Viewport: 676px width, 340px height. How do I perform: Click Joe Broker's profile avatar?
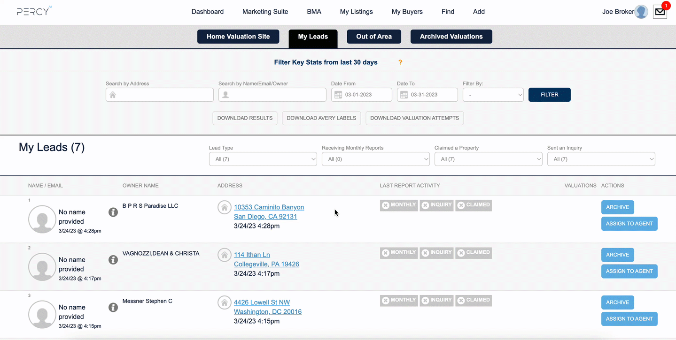[641, 12]
